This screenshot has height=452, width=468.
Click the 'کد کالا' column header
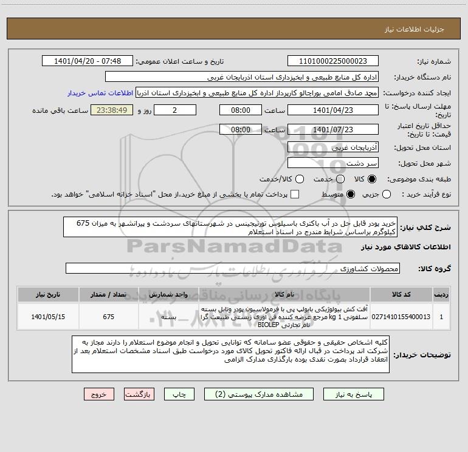tap(401, 294)
